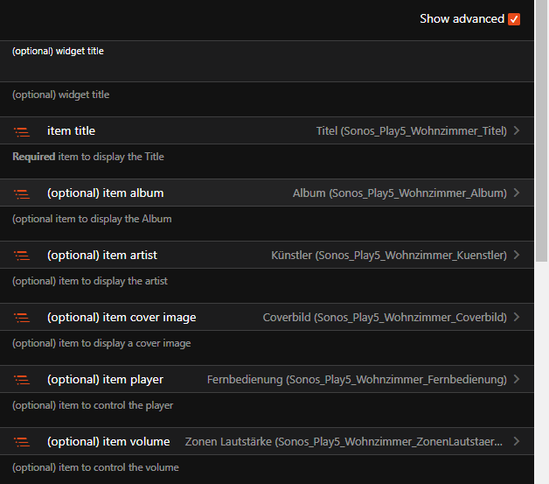Click the list icon beside item player
Viewport: 549px width, 484px height.
click(22, 380)
